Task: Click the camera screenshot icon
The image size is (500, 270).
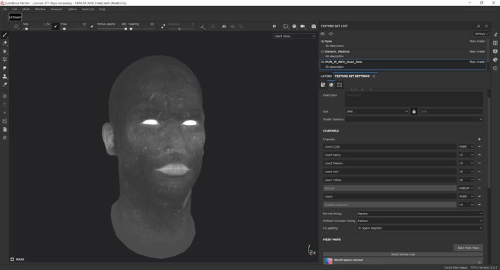Action: point(314,27)
